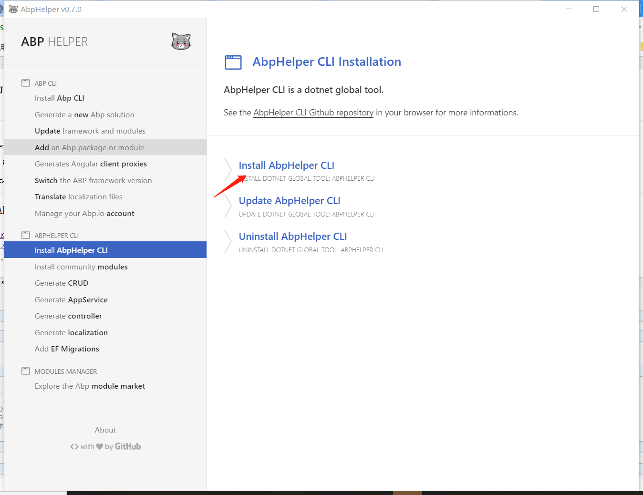The image size is (643, 495).
Task: Click the ABP CLI section header
Action: click(45, 83)
